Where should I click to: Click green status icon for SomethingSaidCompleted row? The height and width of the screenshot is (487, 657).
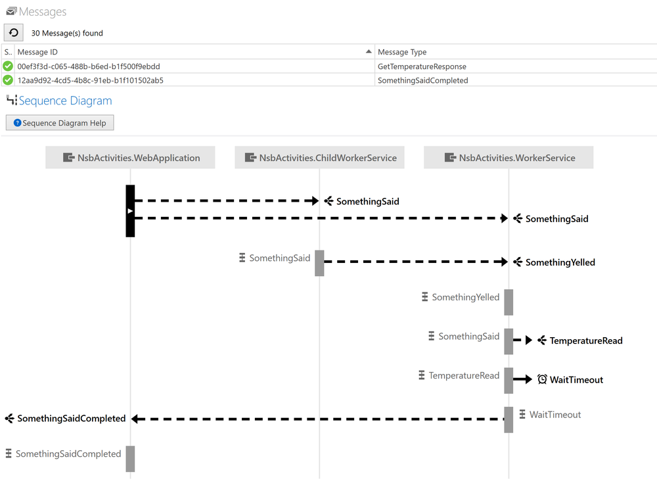click(8, 80)
